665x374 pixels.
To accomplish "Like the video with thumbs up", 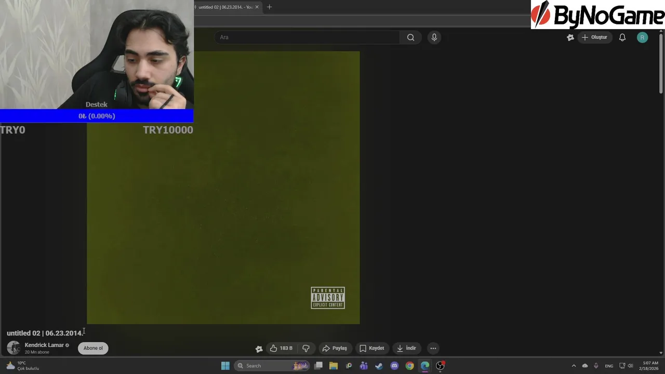I will click(281, 348).
